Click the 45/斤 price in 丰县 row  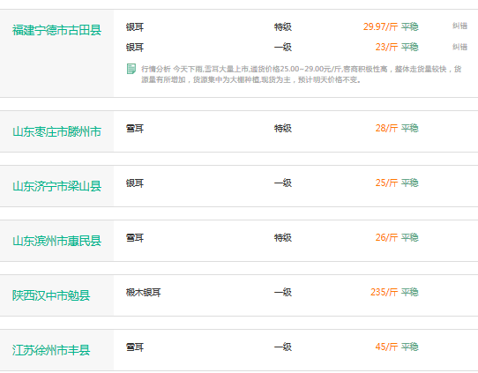click(x=386, y=347)
